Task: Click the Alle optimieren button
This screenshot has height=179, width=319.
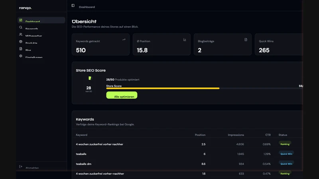Action: [122, 95]
